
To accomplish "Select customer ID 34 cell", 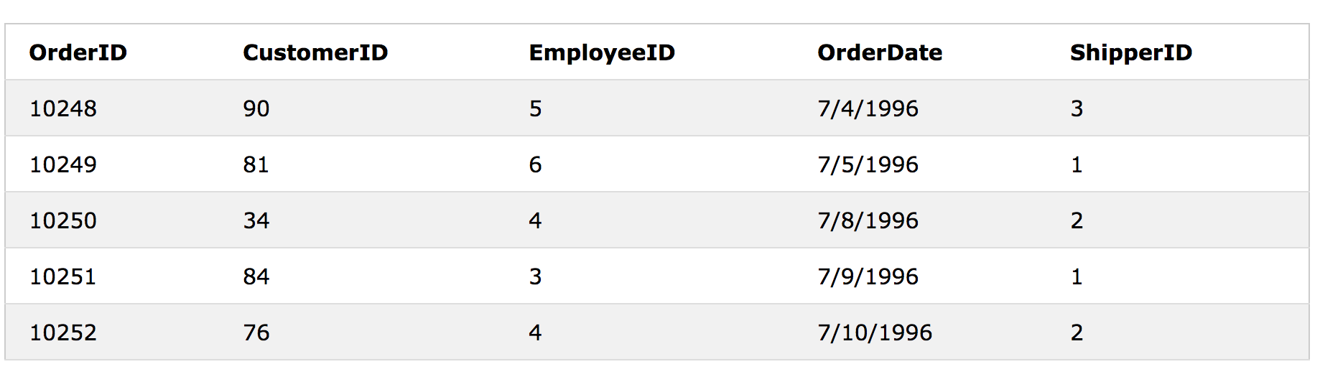I will (x=256, y=220).
